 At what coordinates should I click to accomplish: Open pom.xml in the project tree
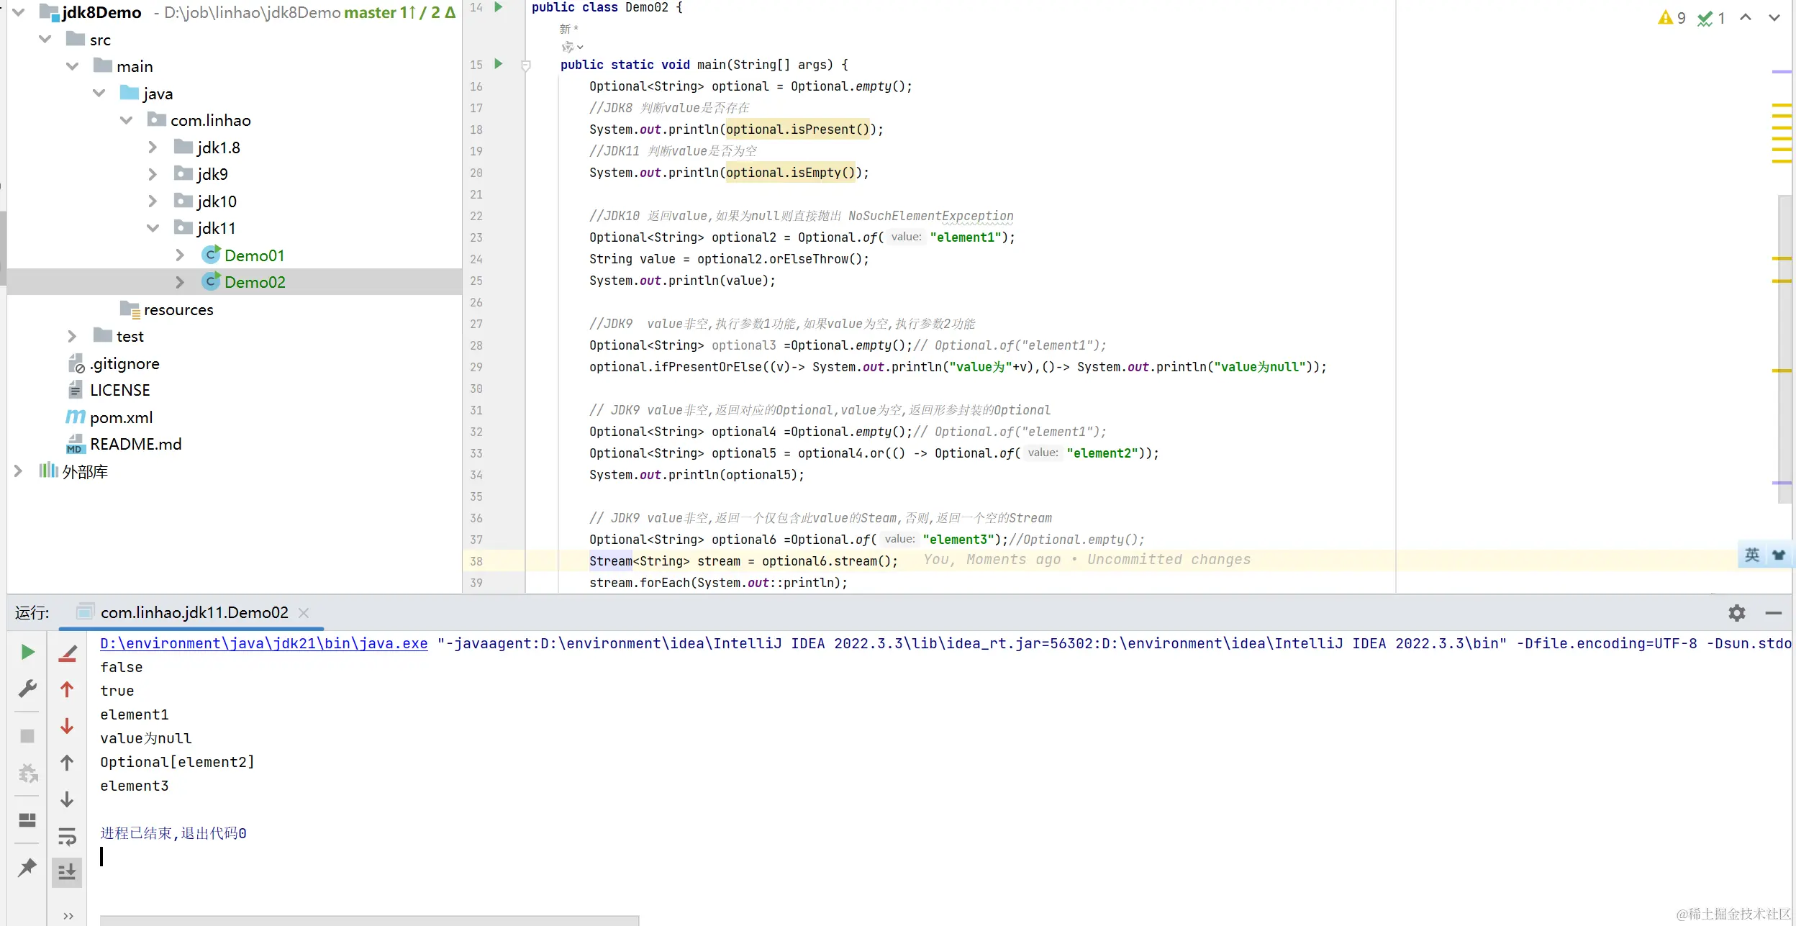coord(121,417)
